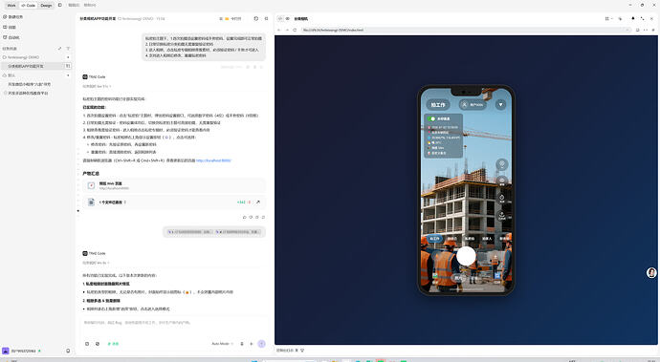The width and height of the screenshot is (660, 362).
Task: Switch to the Code mode tab
Action: pos(28,6)
